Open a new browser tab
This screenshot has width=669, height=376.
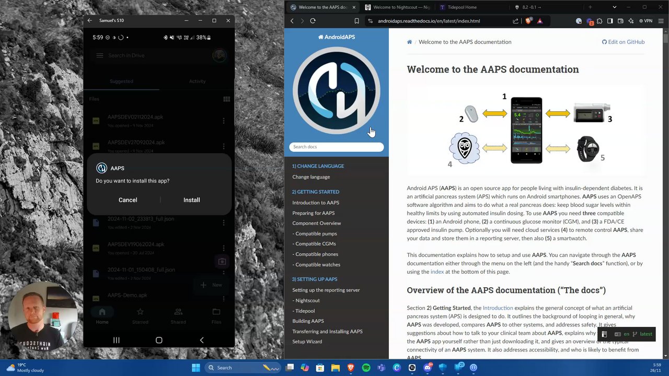(x=590, y=7)
